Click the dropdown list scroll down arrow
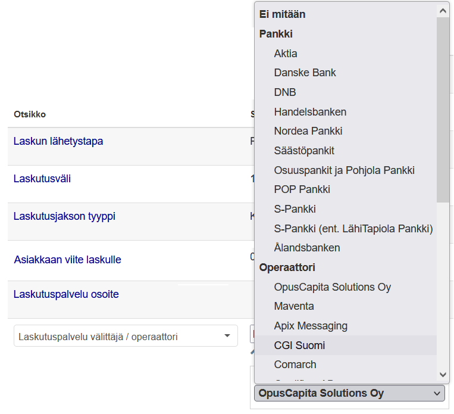The height and width of the screenshot is (414, 454). pyautogui.click(x=443, y=374)
